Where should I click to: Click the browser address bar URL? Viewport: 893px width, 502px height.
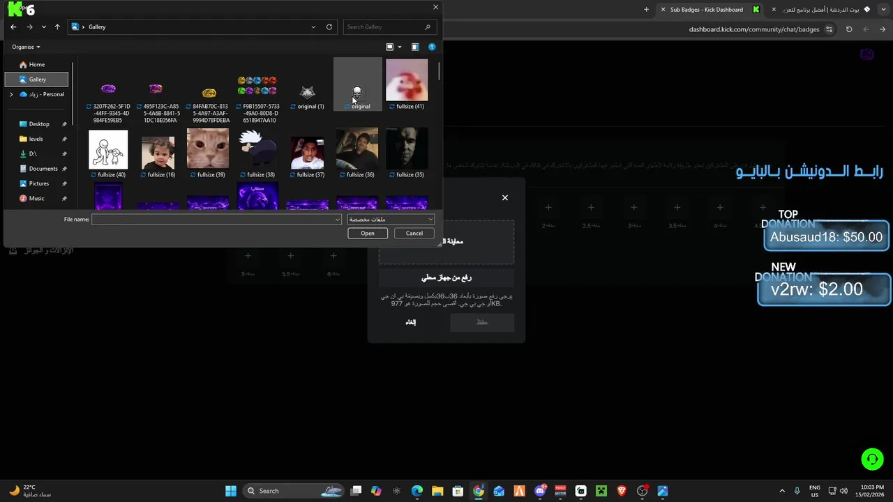point(754,29)
